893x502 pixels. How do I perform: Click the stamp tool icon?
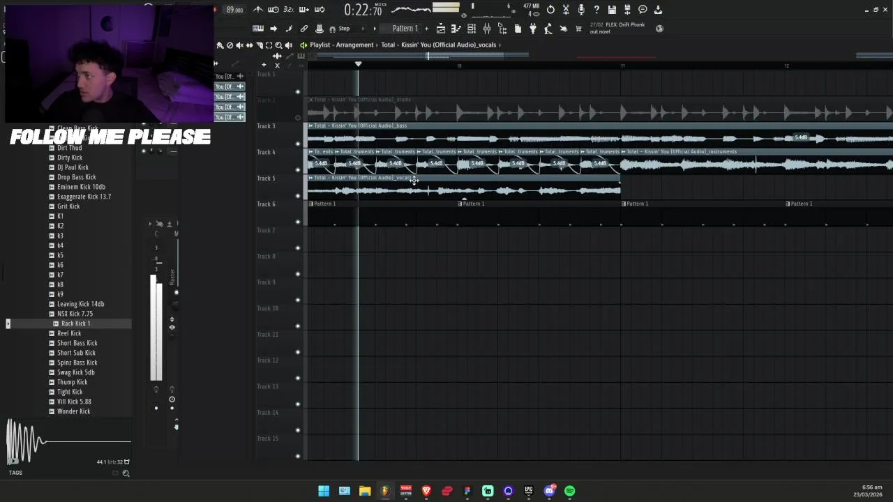(320, 29)
